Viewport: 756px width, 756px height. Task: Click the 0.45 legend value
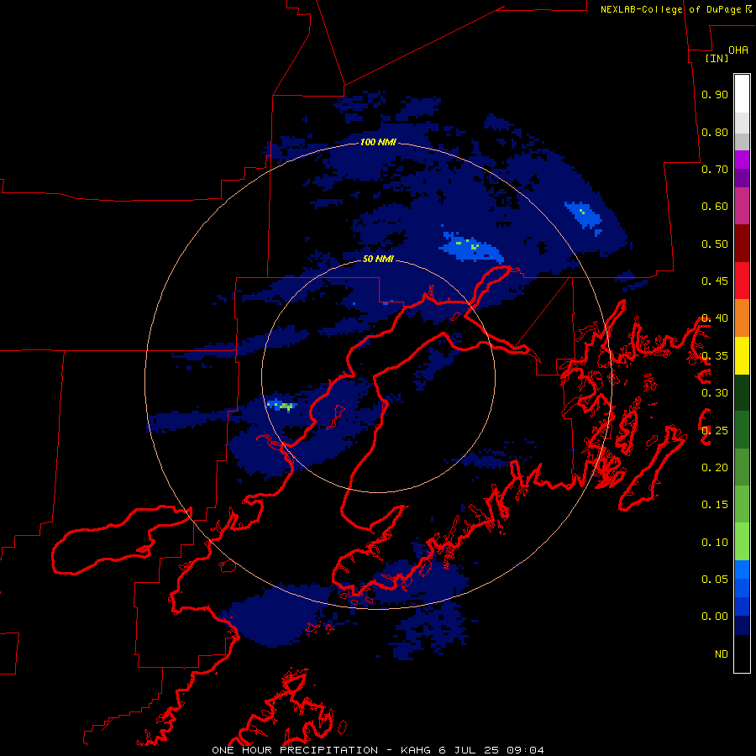[715, 281]
